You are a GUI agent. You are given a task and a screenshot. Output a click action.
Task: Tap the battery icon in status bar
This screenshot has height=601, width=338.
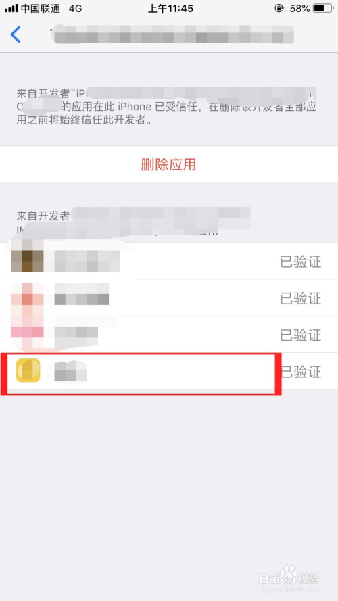point(322,8)
